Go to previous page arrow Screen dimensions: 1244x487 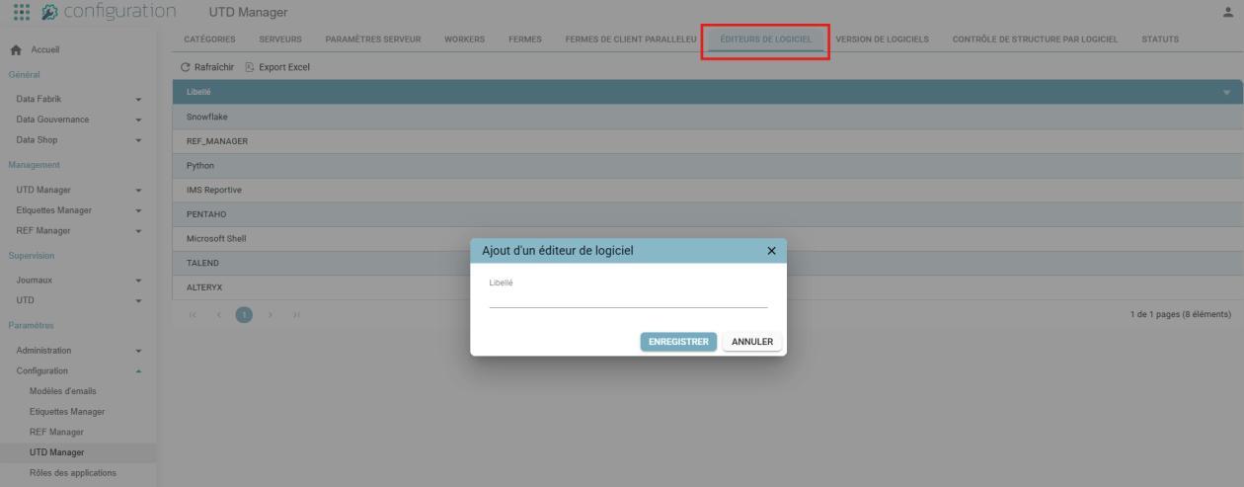pyautogui.click(x=218, y=314)
